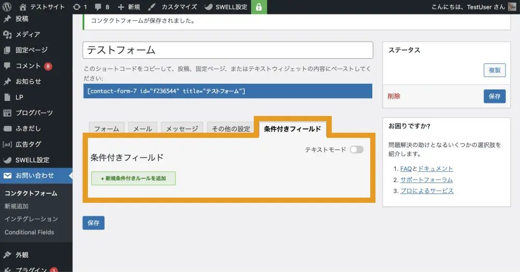Click the 削除 link in ステータス box
This screenshot has width=520, height=272.
(394, 96)
